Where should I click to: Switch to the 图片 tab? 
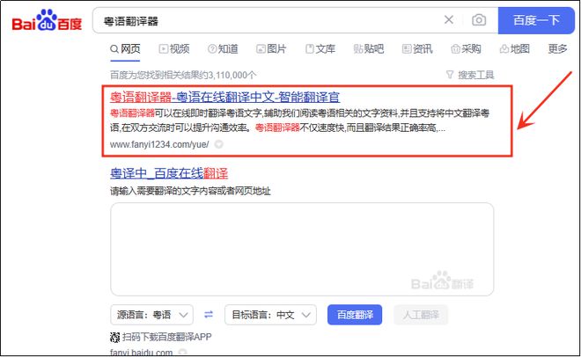(x=271, y=49)
